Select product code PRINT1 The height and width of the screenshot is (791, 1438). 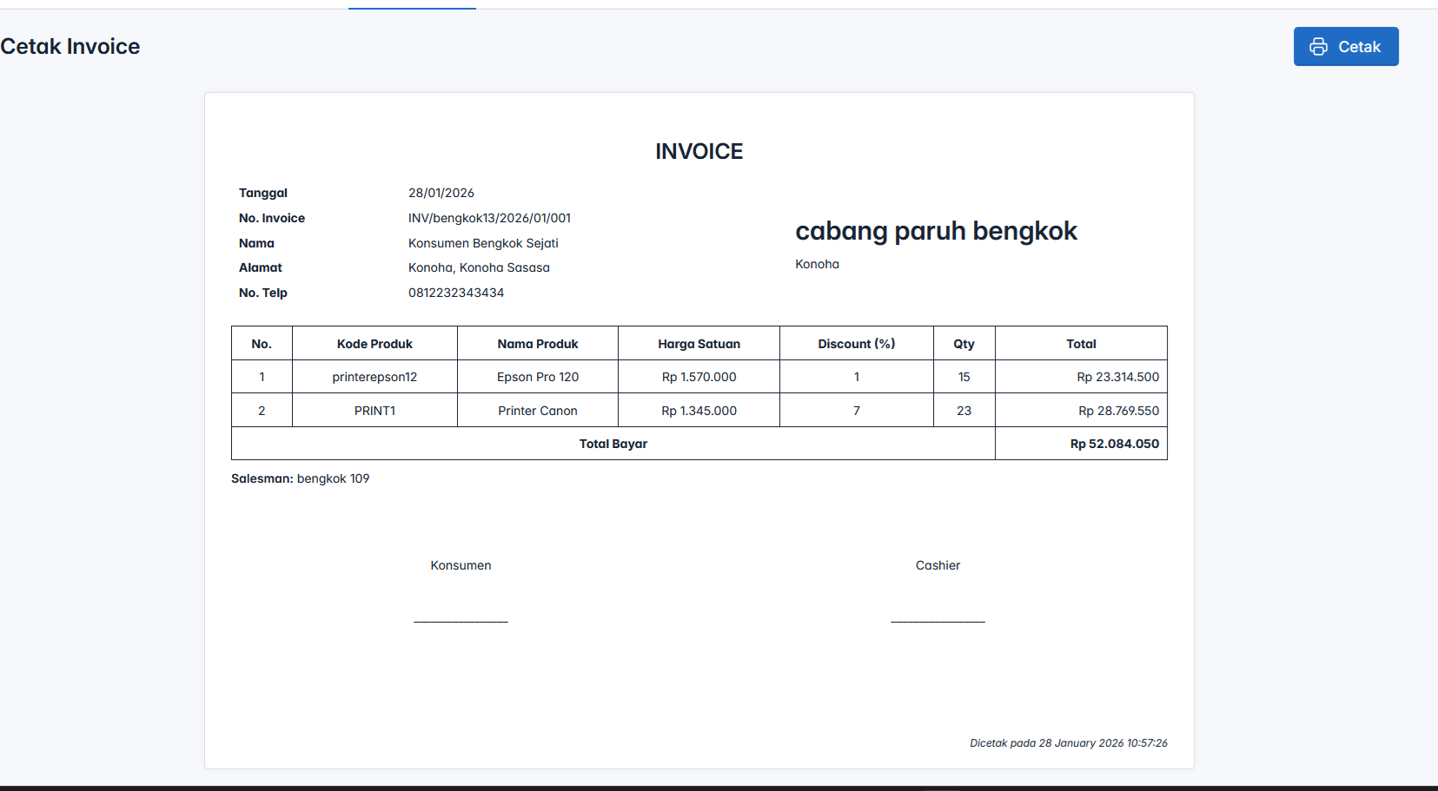point(374,411)
